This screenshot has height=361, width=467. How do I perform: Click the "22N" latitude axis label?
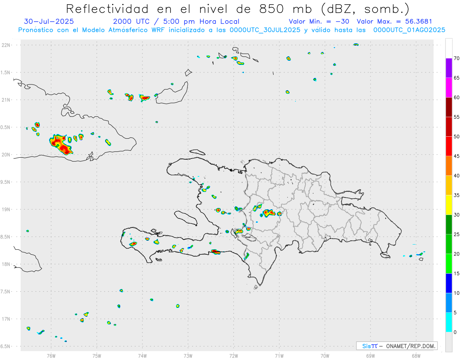pyautogui.click(x=6, y=45)
